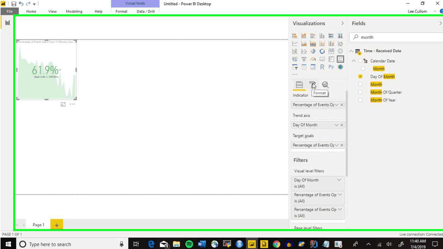Screen dimensions: 443x249
Task: Check the Month Of Quarter field
Action: click(x=360, y=92)
